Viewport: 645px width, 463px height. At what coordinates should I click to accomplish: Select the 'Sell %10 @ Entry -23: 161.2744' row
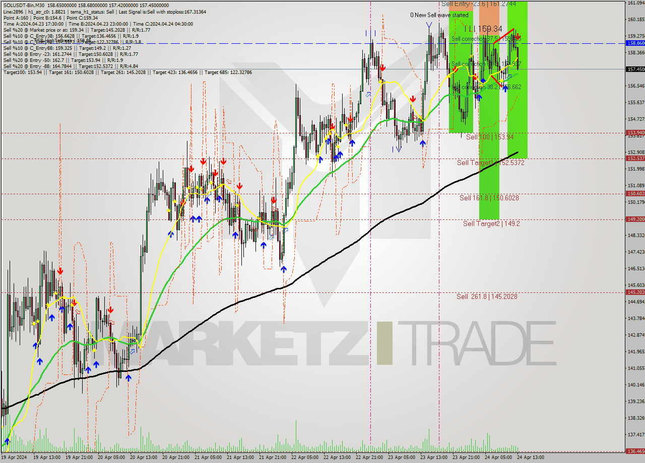coord(71,54)
